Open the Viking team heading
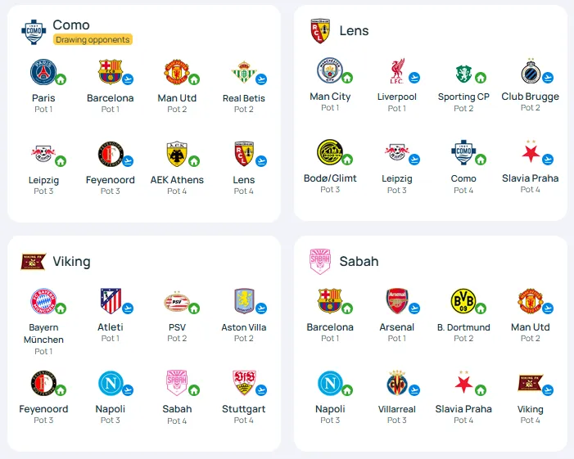This screenshot has height=459, width=574. [x=71, y=261]
